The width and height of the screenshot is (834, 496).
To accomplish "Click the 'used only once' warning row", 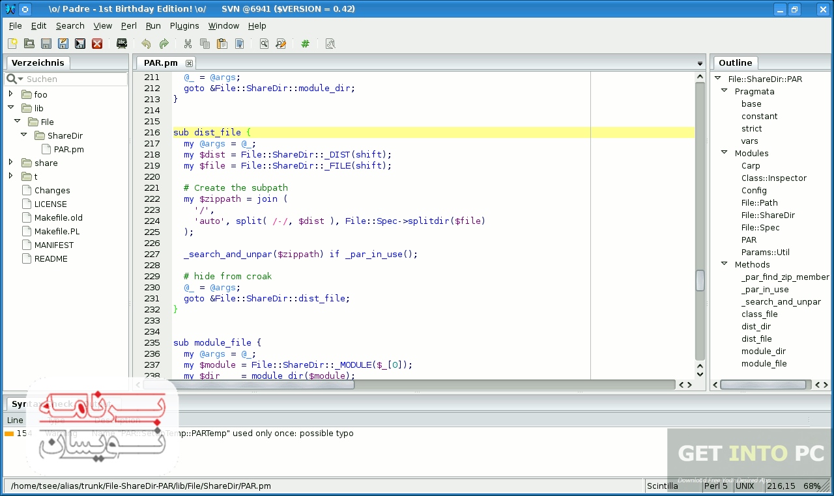I will 417,433.
